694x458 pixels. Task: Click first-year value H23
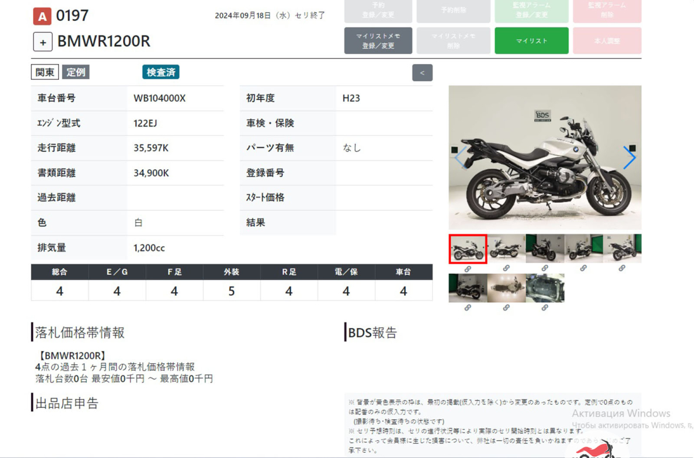(351, 98)
